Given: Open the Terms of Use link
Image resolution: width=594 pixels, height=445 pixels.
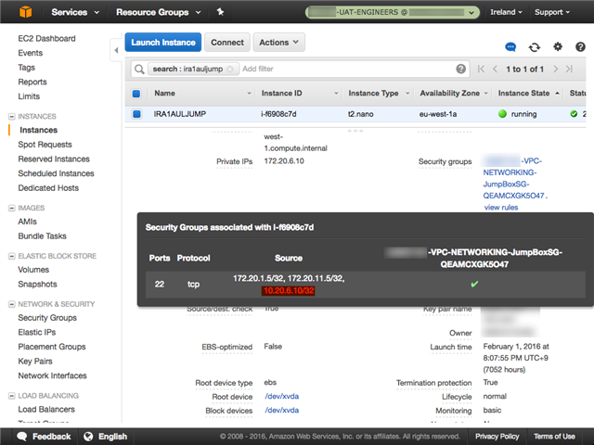Looking at the screenshot, I should pos(554,437).
